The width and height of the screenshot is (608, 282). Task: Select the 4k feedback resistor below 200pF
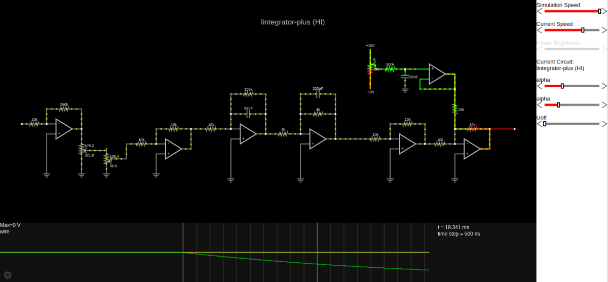click(x=318, y=114)
